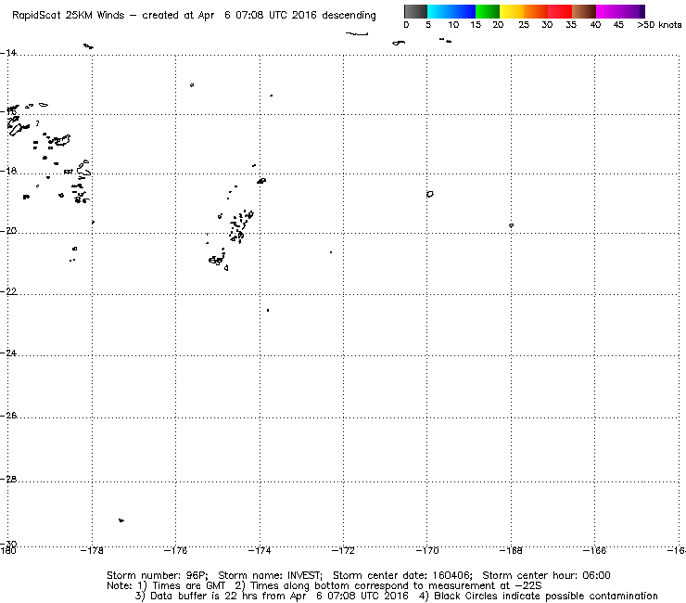Click the '-168' longitude axis label
Viewport: 686px width, 603px height.
pyautogui.click(x=511, y=551)
